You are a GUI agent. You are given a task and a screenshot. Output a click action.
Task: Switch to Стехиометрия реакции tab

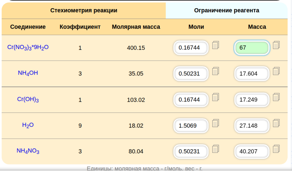(x=84, y=10)
